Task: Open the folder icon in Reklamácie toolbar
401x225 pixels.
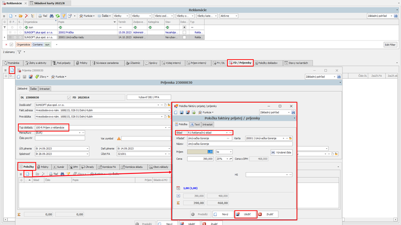Action: click(x=20, y=16)
